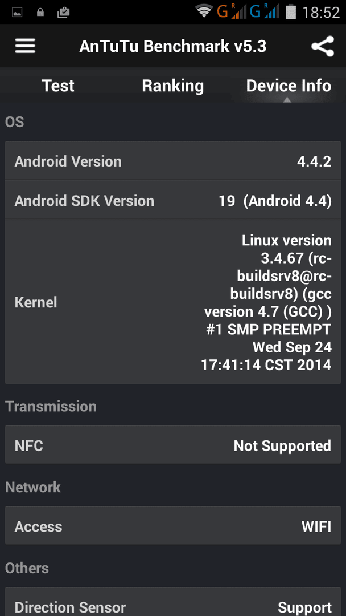Tap the Direction Sensor row
The width and height of the screenshot is (346, 616).
click(x=173, y=603)
